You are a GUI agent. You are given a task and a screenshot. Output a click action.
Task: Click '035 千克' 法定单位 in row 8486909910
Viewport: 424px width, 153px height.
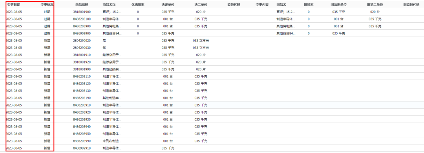click(x=168, y=148)
